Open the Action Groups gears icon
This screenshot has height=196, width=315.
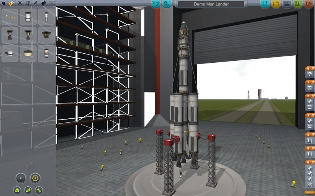tap(167, 4)
